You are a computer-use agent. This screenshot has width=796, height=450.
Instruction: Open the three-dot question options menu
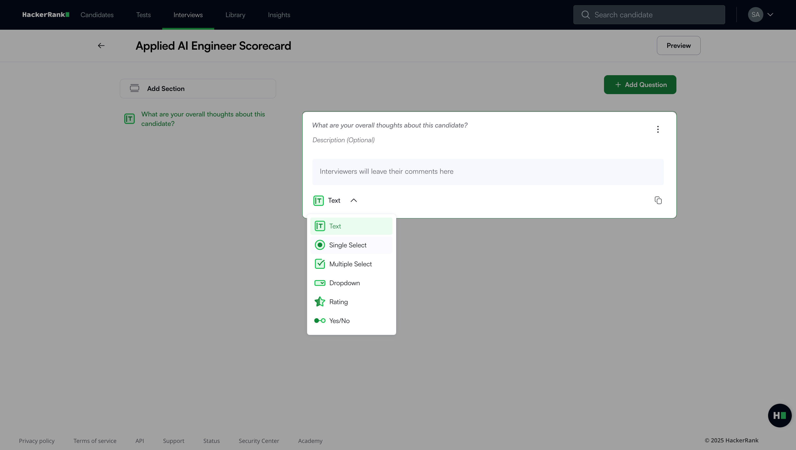coord(658,129)
